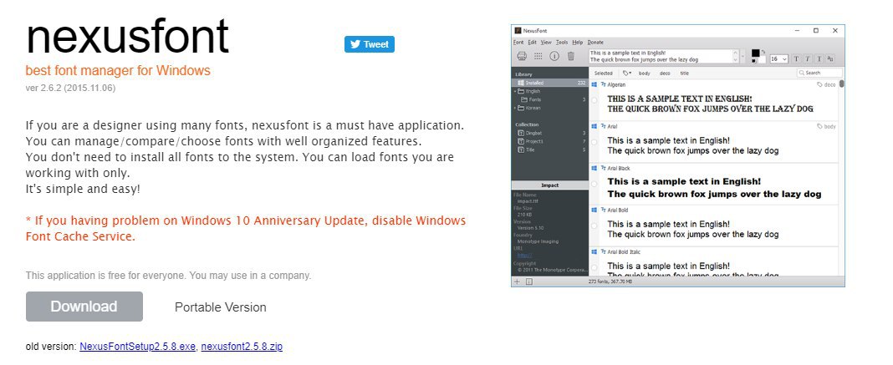Toggle the info panel icon in status bar

[529, 281]
